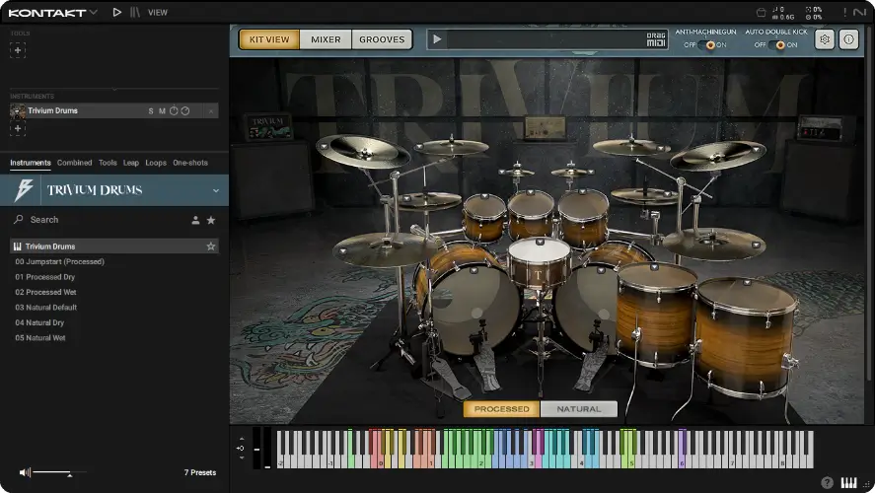The height and width of the screenshot is (493, 875).
Task: Open the settings gear in the kit header
Action: point(824,39)
